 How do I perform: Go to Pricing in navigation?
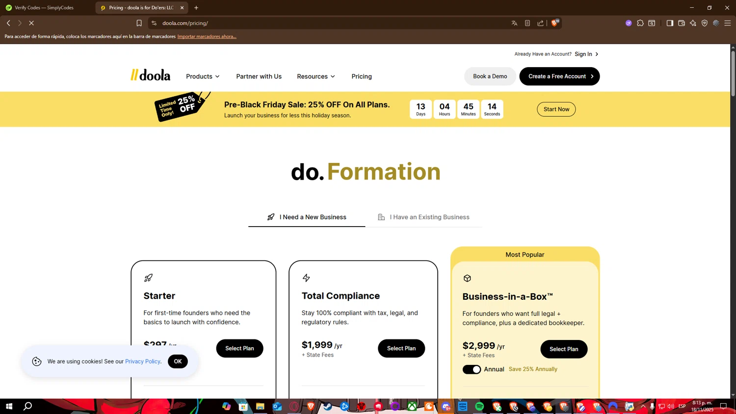click(x=362, y=77)
